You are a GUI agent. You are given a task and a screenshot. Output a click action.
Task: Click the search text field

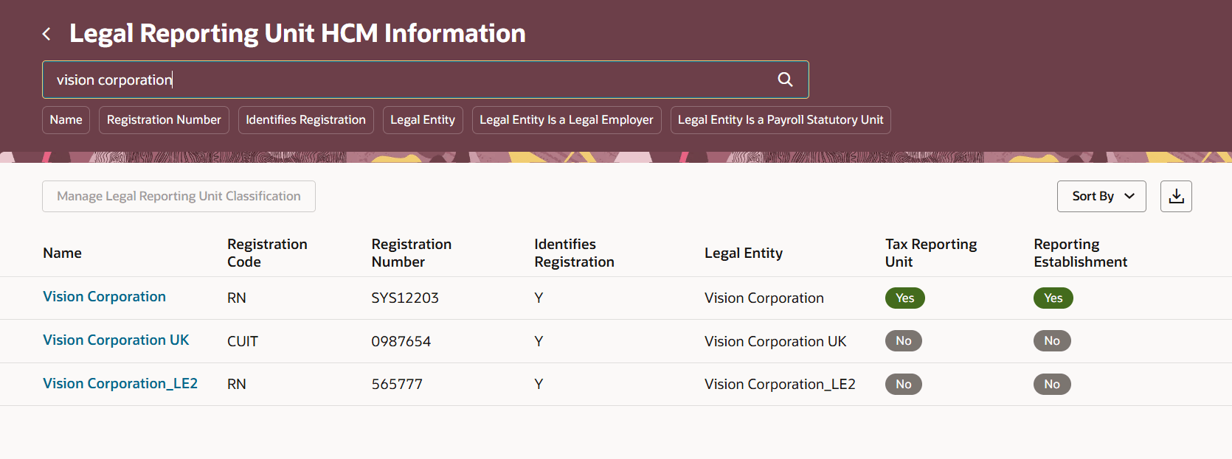(406, 80)
